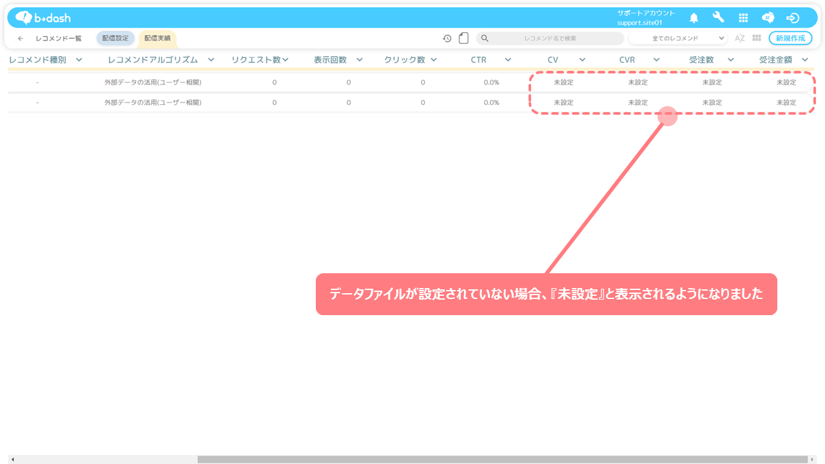Expand the CVR column chevron
This screenshot has height=464, width=825.
click(656, 60)
